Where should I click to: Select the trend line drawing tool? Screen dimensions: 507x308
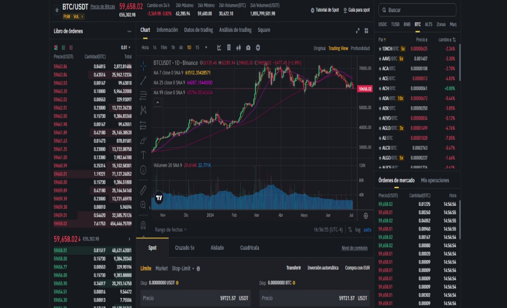[x=143, y=81]
